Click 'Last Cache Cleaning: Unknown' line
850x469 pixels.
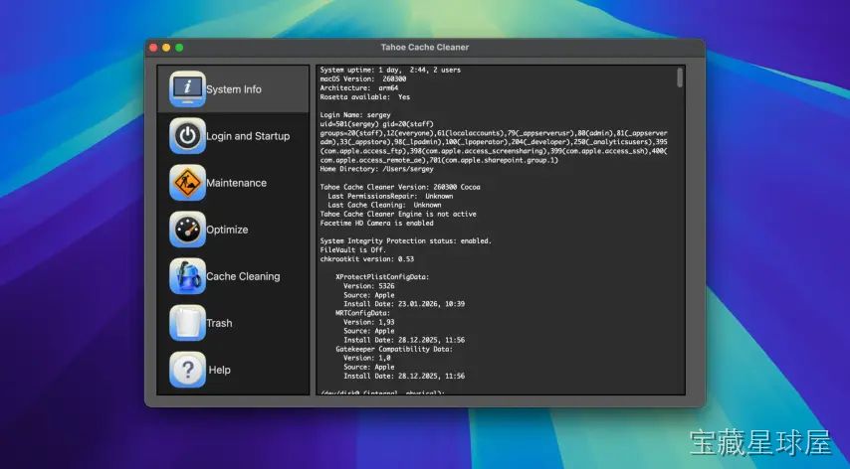coord(384,205)
